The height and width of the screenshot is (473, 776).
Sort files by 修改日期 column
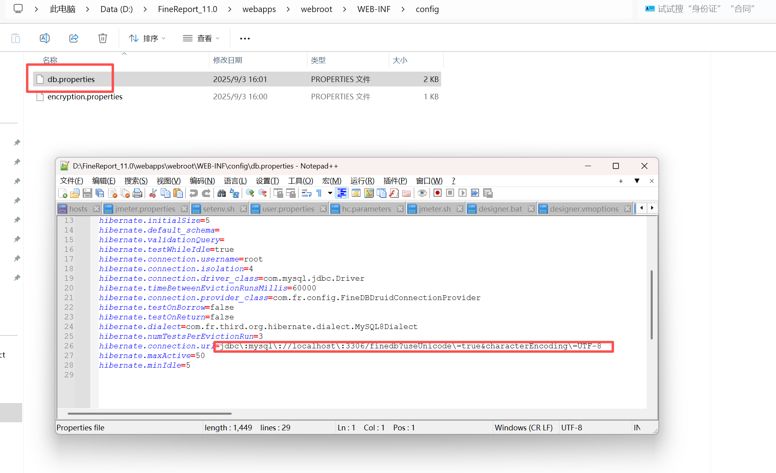pos(228,60)
